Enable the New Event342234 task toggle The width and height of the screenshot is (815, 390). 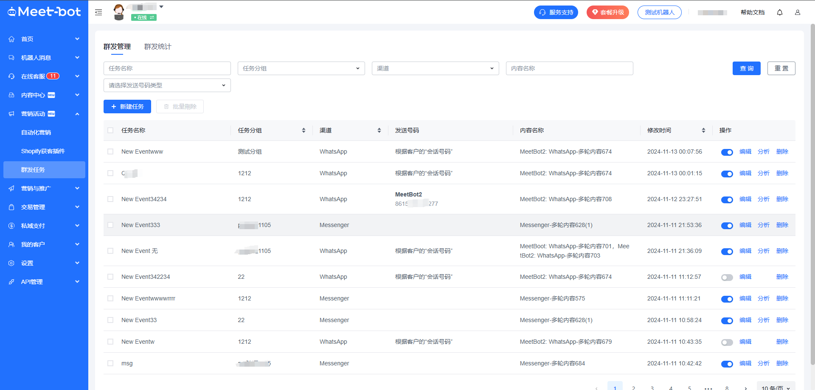coord(727,278)
